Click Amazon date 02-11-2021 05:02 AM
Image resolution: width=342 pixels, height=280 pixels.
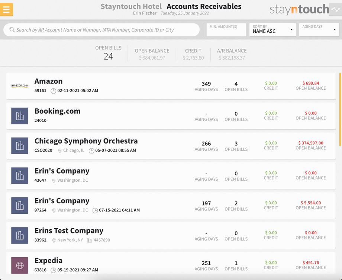(x=78, y=90)
